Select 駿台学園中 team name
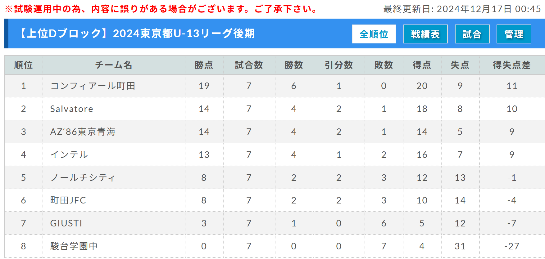The image size is (545, 259). 74,246
